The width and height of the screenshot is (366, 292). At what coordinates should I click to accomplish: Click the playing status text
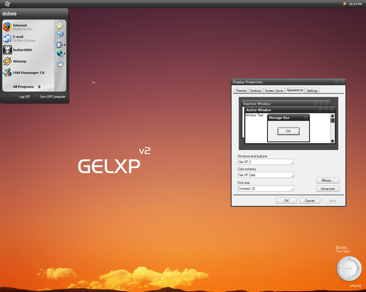coord(355,286)
